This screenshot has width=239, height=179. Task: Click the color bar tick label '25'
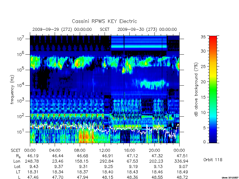pyautogui.click(x=203, y=66)
